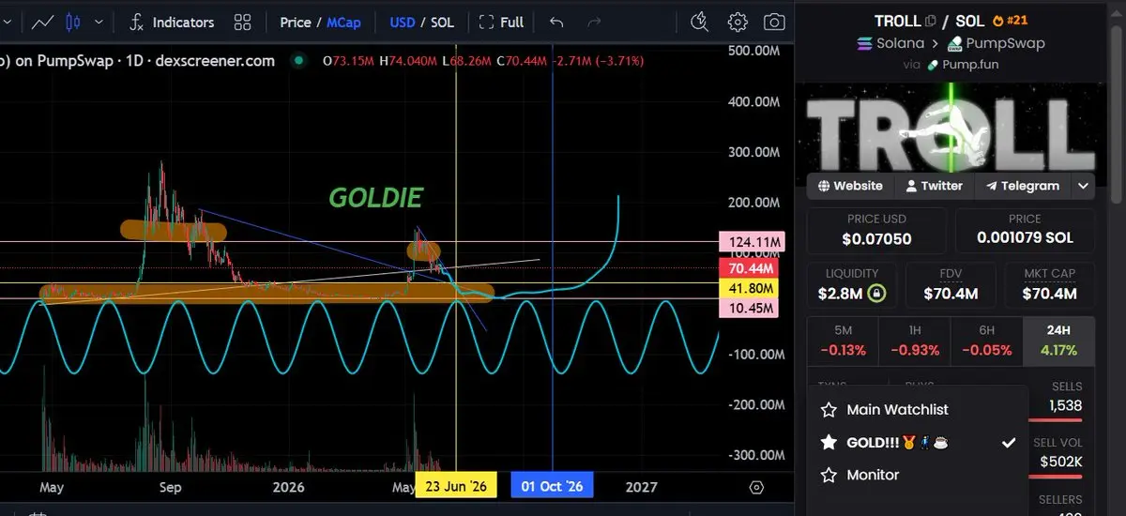This screenshot has width=1126, height=516.
Task: Click the Main Watchlist star icon
Action: click(x=829, y=410)
